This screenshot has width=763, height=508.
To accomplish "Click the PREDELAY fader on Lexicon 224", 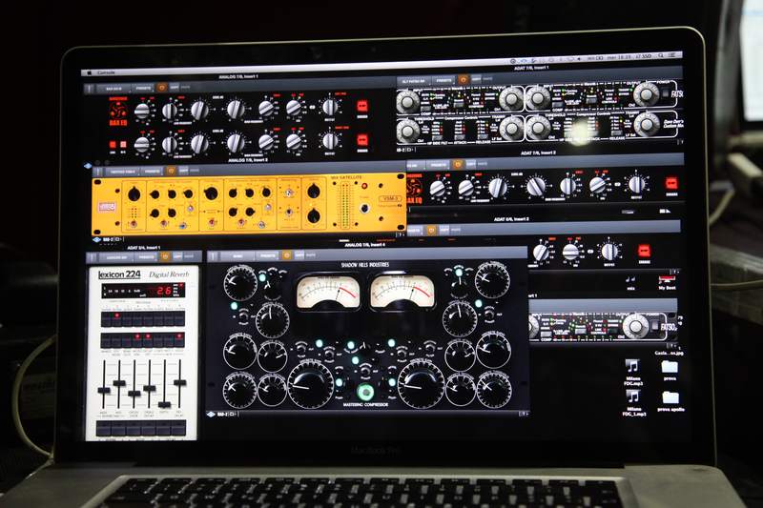I will (179, 384).
